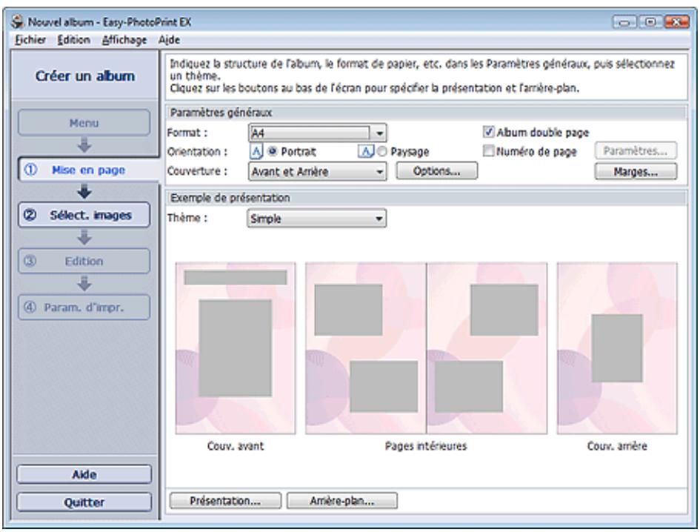Click the Easy-PhotoPrint EX title bar icon
The image size is (700, 532).
(18, 21)
